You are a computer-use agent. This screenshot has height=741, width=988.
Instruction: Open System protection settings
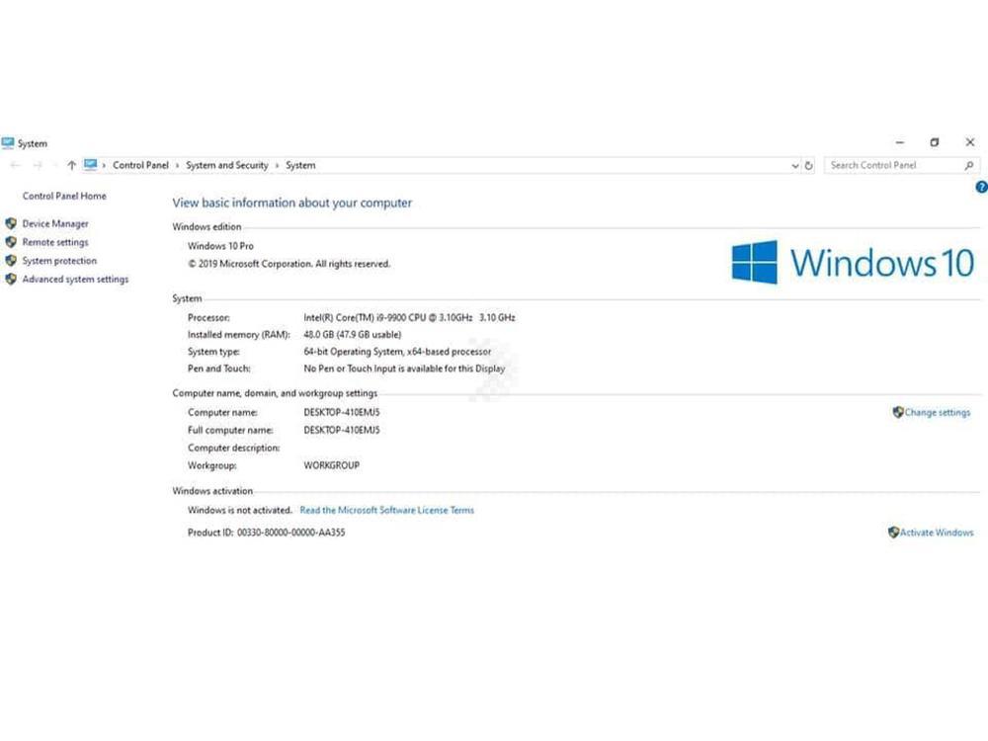(x=59, y=262)
